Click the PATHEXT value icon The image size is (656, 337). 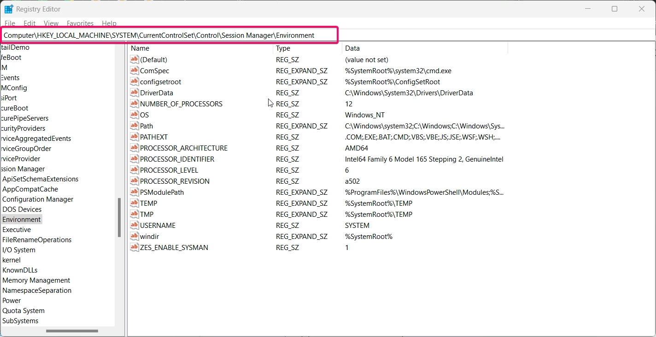pos(134,137)
